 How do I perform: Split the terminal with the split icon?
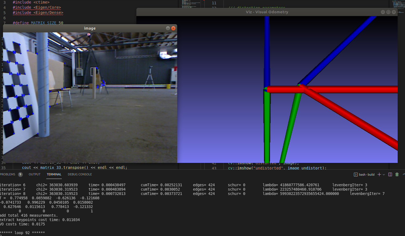[390, 175]
